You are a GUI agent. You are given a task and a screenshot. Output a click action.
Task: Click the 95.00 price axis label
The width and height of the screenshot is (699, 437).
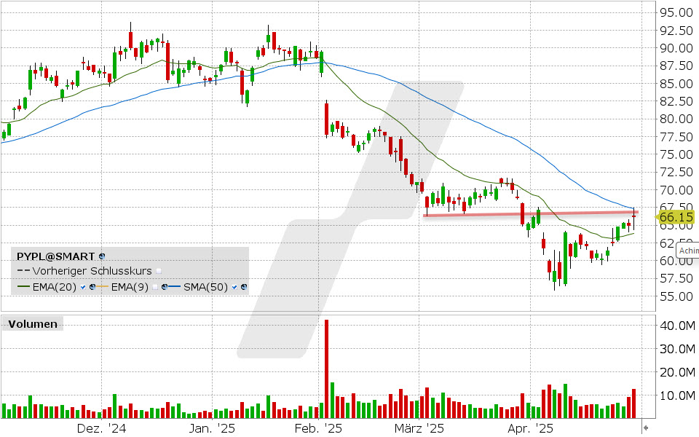(676, 12)
